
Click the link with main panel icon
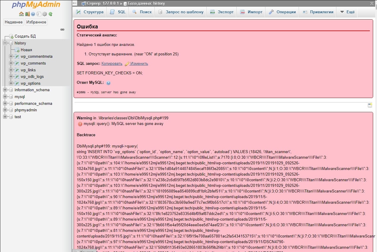62,30
